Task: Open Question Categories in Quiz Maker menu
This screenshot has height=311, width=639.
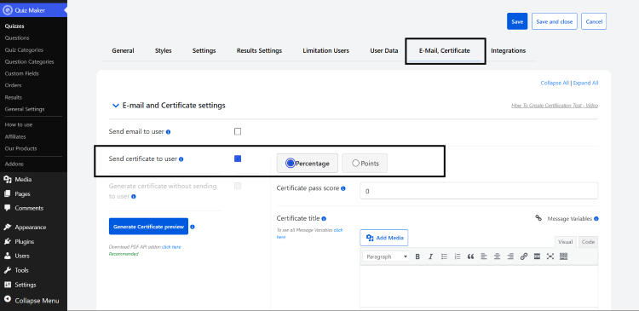Action: [x=29, y=61]
